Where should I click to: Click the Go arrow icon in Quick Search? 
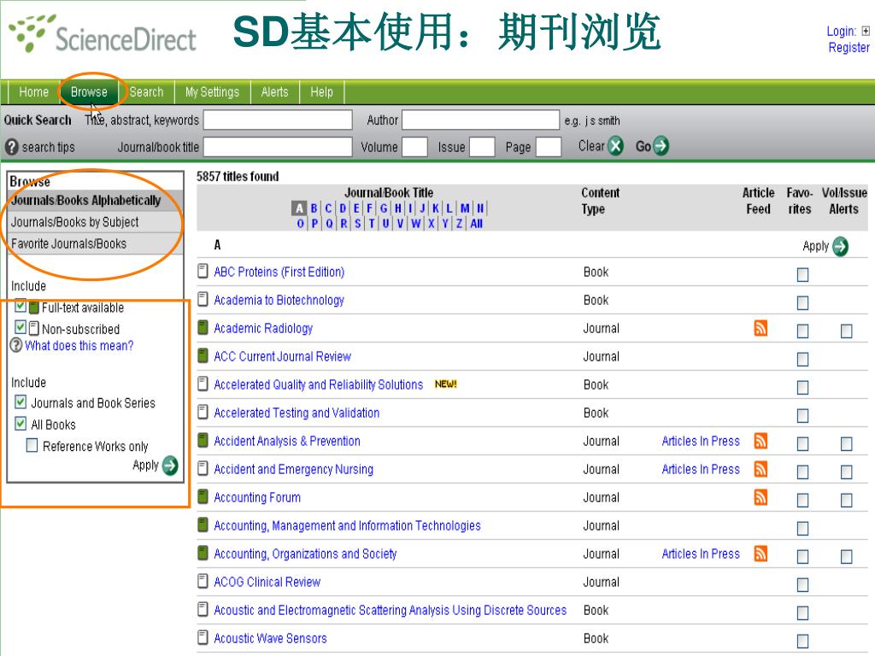coord(661,146)
